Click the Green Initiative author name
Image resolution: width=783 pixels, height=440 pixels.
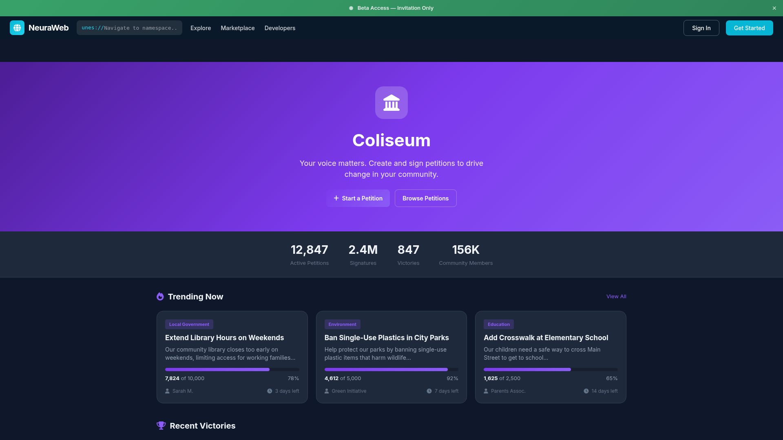tap(349, 391)
